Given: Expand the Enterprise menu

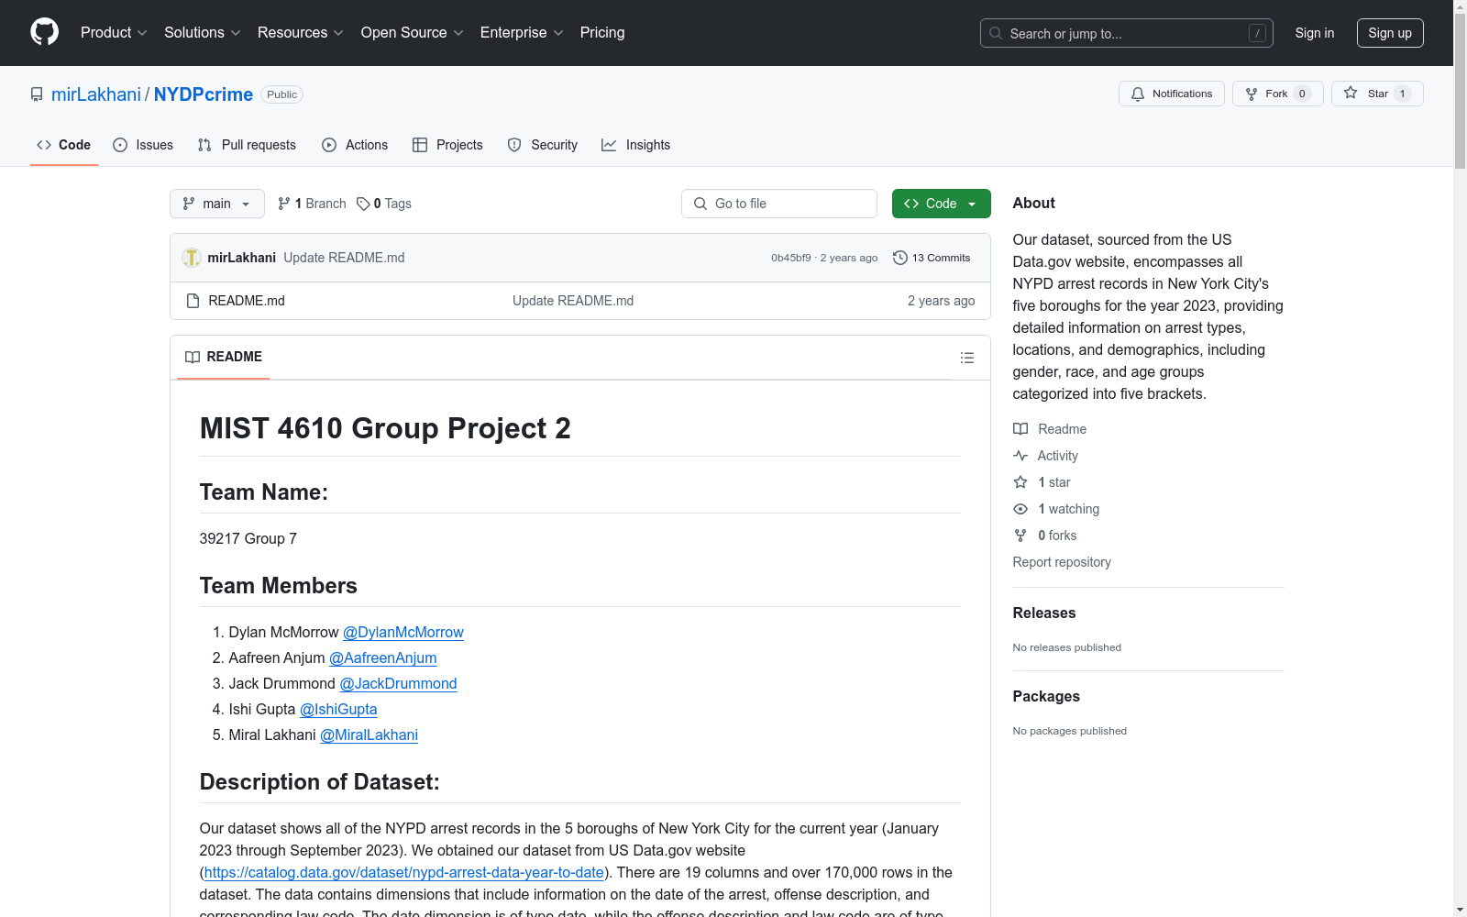Looking at the screenshot, I should pos(522,32).
